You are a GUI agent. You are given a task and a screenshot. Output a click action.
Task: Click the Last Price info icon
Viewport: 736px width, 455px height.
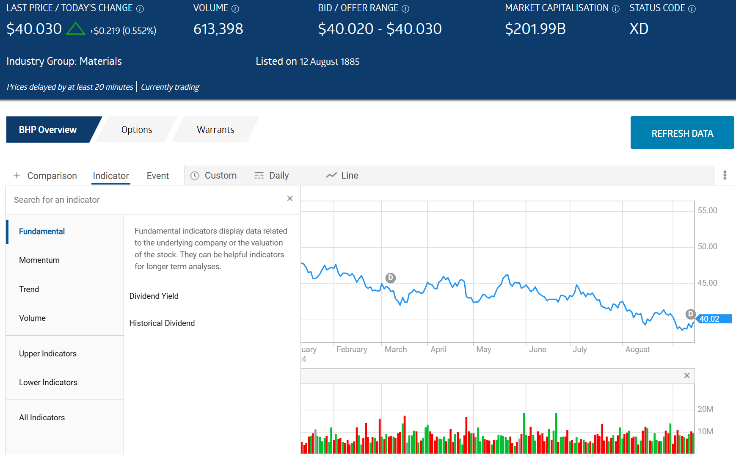coord(140,9)
